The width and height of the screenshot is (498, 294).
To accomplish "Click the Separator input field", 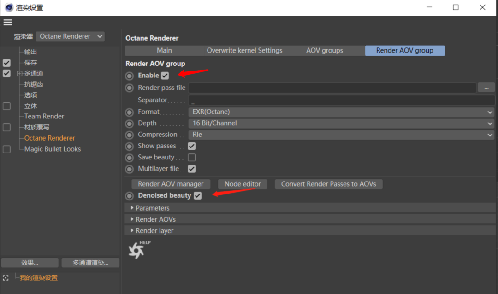I will pos(341,100).
